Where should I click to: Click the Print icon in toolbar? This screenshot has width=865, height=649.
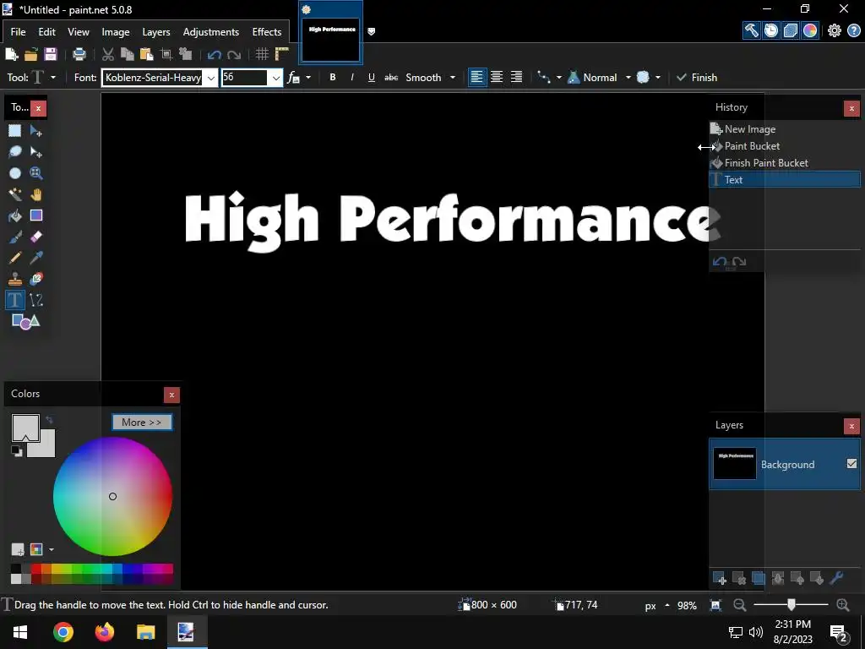(x=79, y=54)
